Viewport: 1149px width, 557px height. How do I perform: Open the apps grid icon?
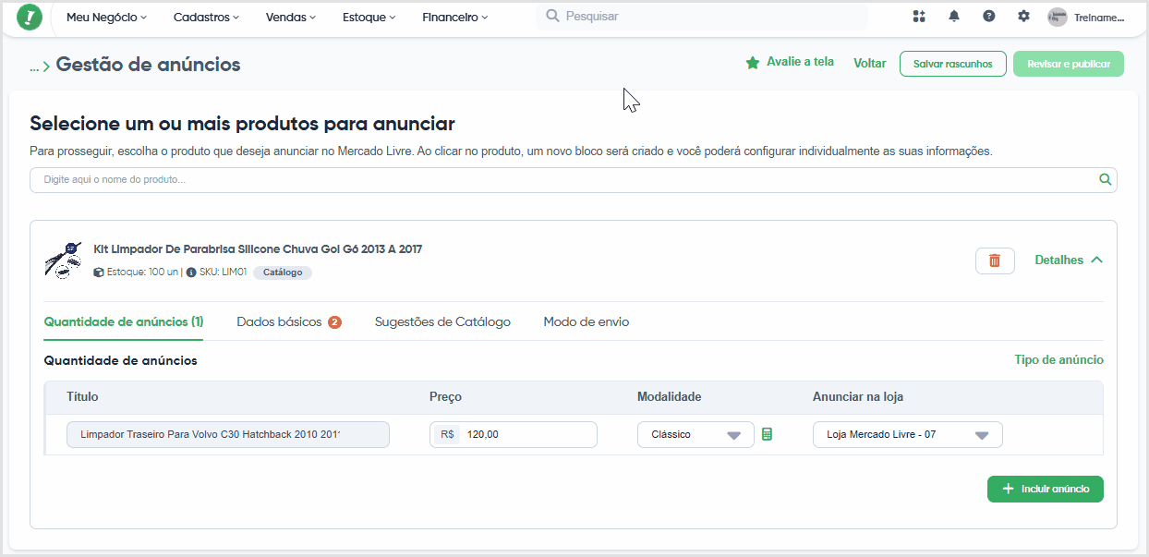pos(918,17)
